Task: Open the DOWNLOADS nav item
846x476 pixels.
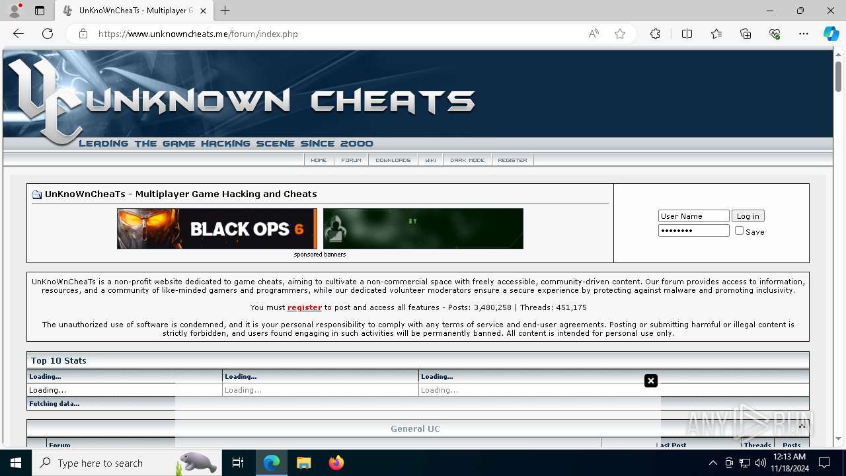Action: 393,160
